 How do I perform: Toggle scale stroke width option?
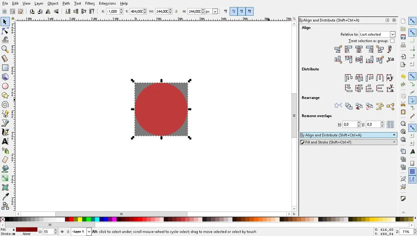click(225, 11)
